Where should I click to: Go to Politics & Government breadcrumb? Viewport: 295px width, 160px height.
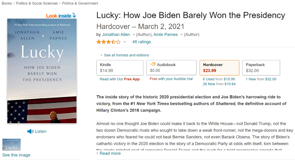[80, 3]
